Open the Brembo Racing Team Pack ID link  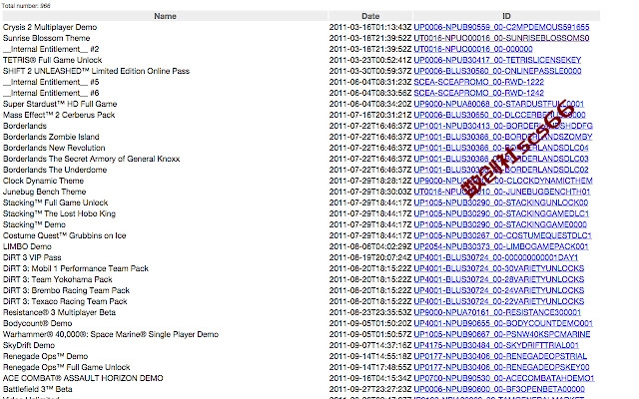click(499, 290)
